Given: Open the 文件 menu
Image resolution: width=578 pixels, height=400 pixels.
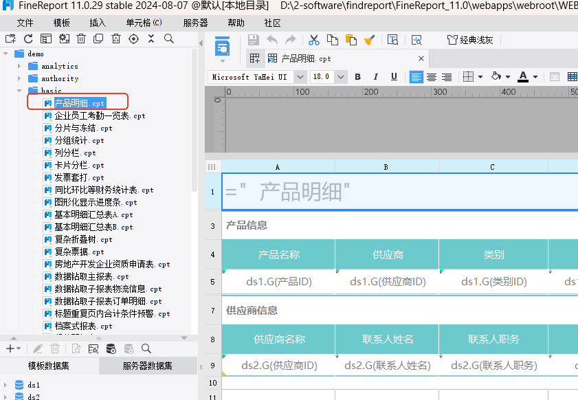Looking at the screenshot, I should (x=25, y=23).
